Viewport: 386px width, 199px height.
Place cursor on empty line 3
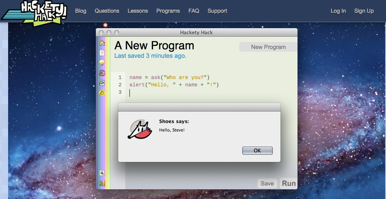(x=130, y=93)
